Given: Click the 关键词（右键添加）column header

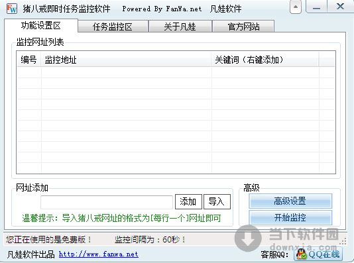Looking at the screenshot, I should pyautogui.click(x=265, y=60).
